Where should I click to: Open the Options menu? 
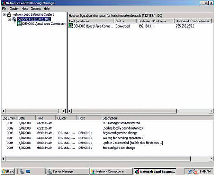[x=36, y=9]
